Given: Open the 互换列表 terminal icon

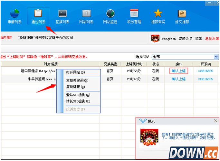Looking at the screenshot, I should tap(62, 14).
